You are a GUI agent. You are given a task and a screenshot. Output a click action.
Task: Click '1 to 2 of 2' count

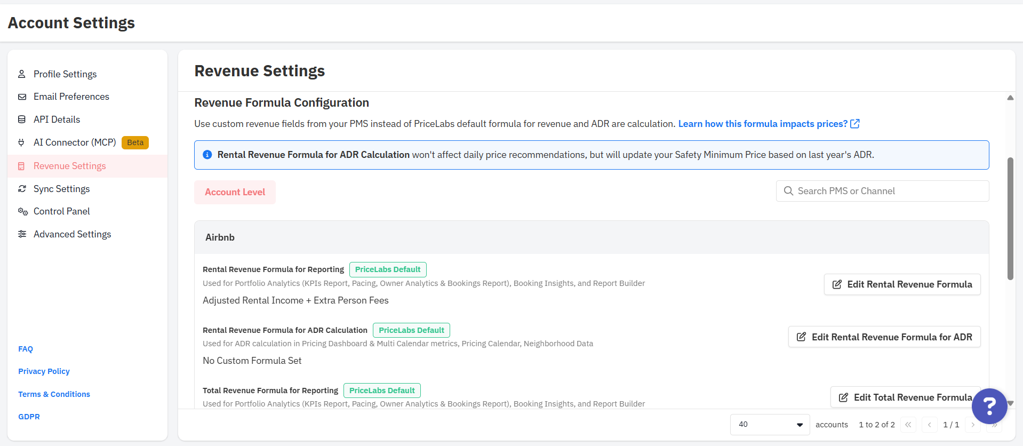click(x=877, y=425)
